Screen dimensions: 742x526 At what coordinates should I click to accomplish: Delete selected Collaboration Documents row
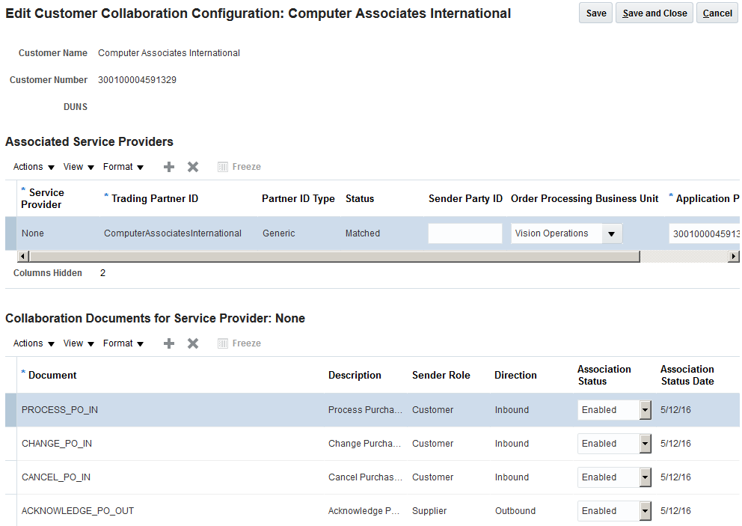point(193,343)
